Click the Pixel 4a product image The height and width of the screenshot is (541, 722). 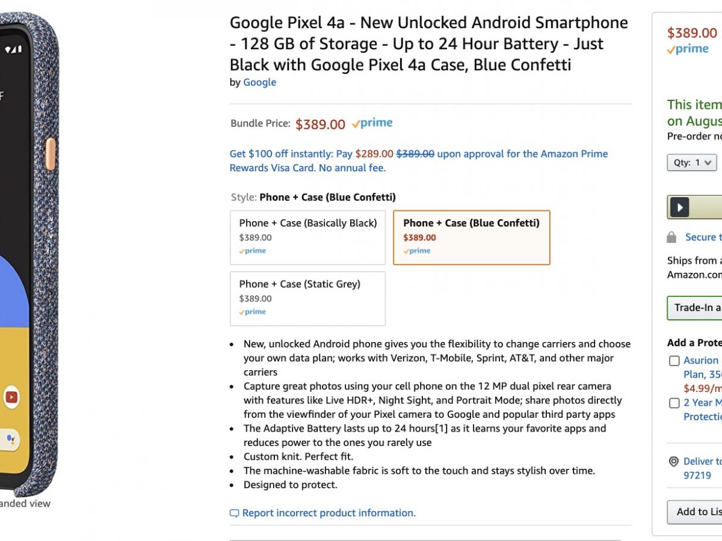pos(29,252)
